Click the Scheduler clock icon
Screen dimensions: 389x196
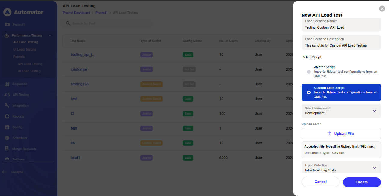(x=7, y=138)
